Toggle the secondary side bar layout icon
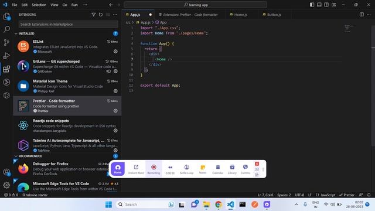 [326, 5]
